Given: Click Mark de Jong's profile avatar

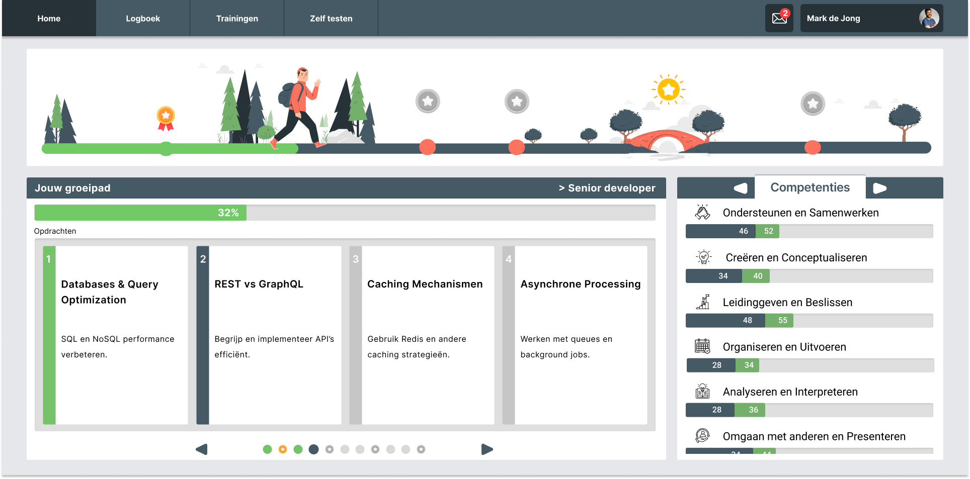Looking at the screenshot, I should [x=929, y=18].
